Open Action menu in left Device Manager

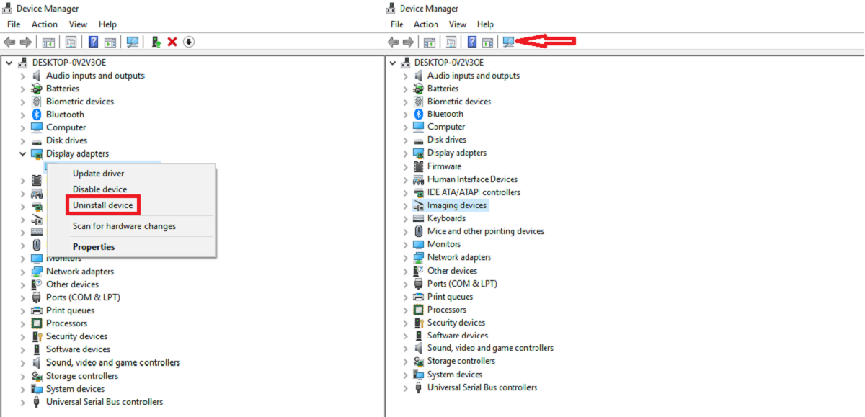coord(45,24)
